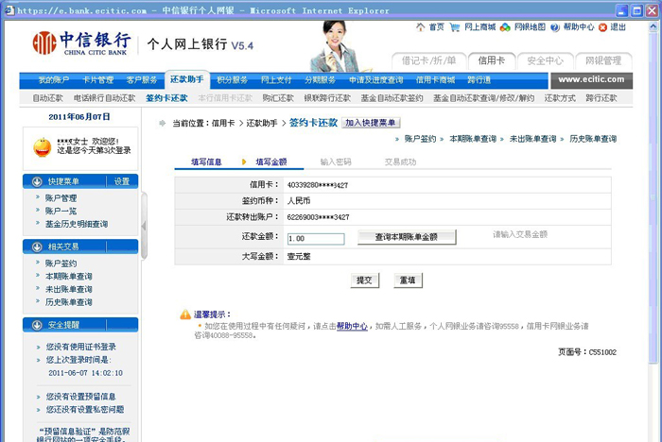The width and height of the screenshot is (662, 442).
Task: Click the 还款金额 amount input field
Action: 315,239
